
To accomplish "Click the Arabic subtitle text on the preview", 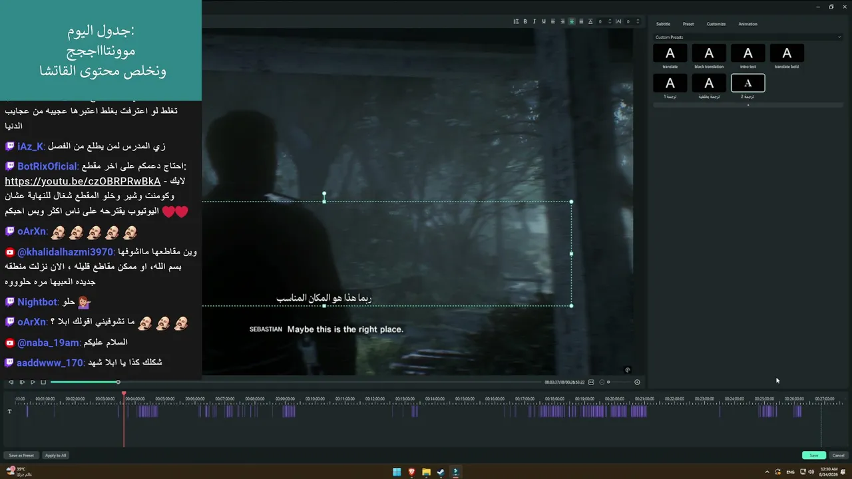I will click(x=324, y=298).
